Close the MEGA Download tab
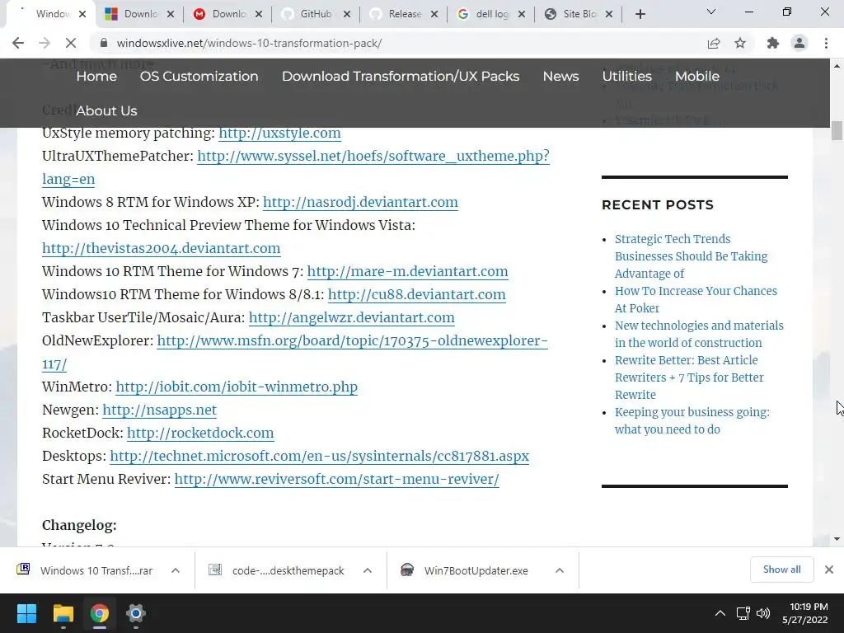 pos(259,14)
